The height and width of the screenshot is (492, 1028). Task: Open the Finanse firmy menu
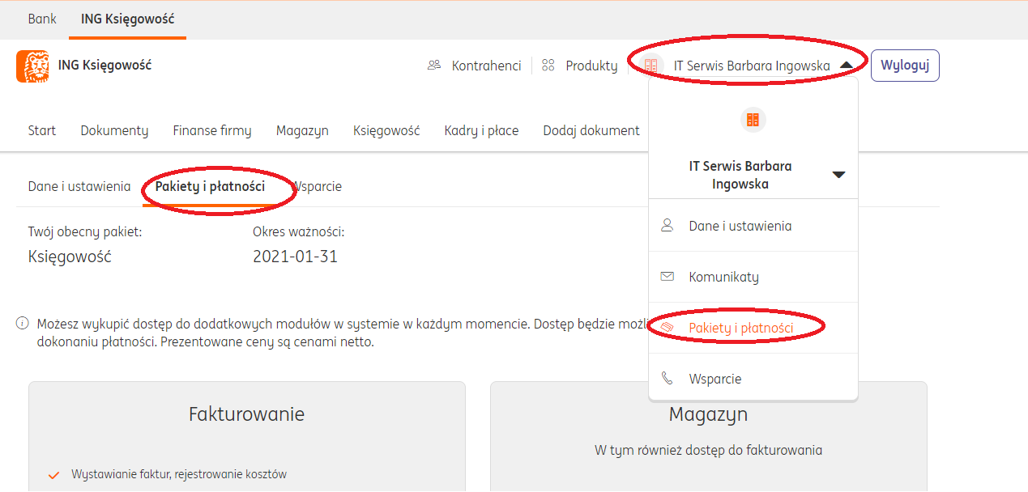click(212, 130)
